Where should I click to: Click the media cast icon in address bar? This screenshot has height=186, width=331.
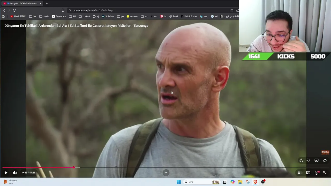[x=232, y=10]
